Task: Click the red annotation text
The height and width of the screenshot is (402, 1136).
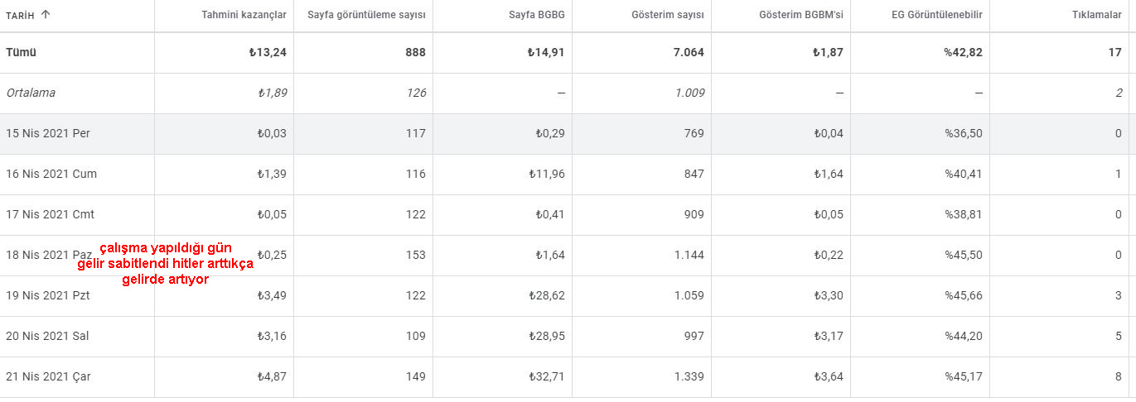Action: (165, 264)
